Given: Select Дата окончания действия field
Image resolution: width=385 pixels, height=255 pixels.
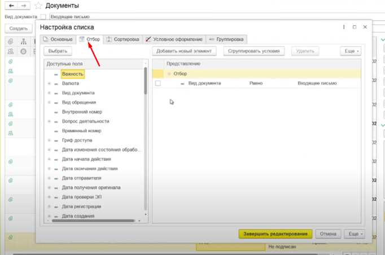Looking at the screenshot, I should 90,169.
